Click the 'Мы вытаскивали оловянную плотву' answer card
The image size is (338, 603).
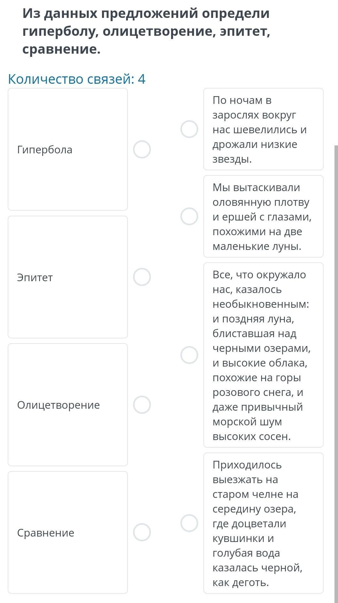coord(263,216)
